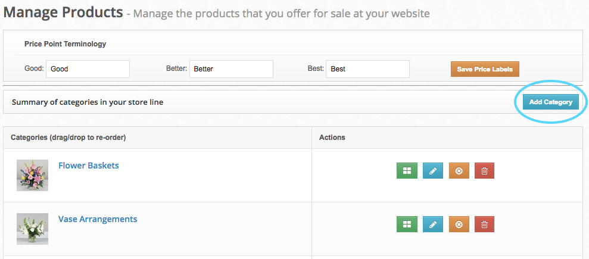This screenshot has width=589, height=259.
Task: Click the green grid icon for Flower Baskets
Action: 407,171
